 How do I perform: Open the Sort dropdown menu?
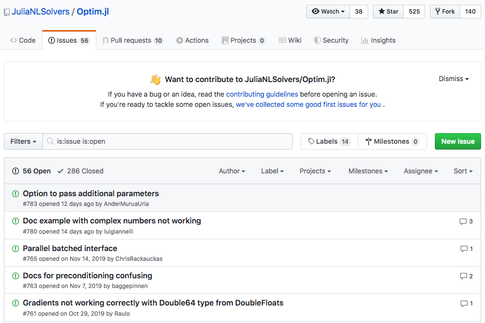pos(463,171)
